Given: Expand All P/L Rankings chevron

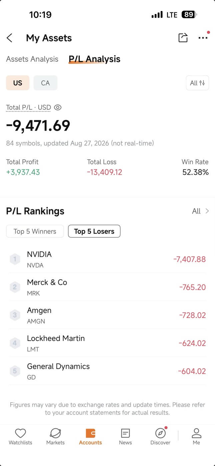Looking at the screenshot, I should tap(207, 211).
